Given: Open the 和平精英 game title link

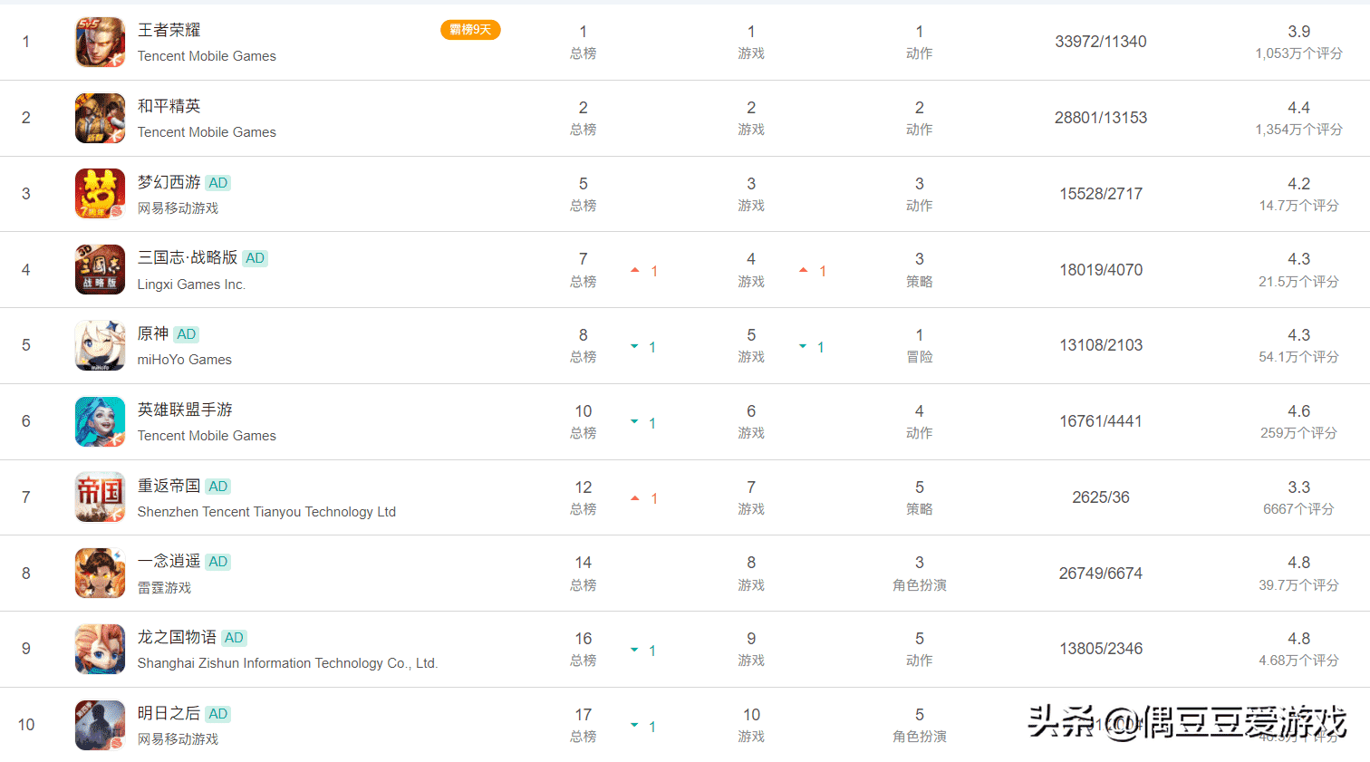Looking at the screenshot, I should pyautogui.click(x=169, y=107).
